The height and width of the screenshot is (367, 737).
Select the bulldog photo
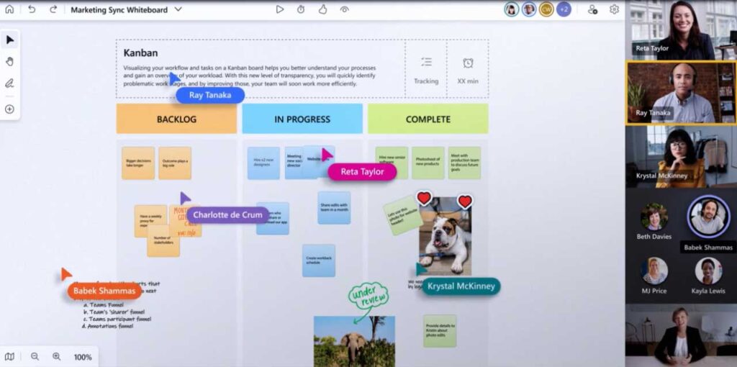[x=445, y=237]
